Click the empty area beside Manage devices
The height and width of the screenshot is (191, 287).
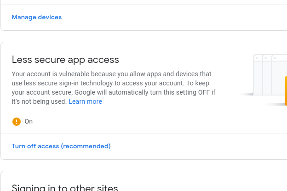(x=165, y=17)
